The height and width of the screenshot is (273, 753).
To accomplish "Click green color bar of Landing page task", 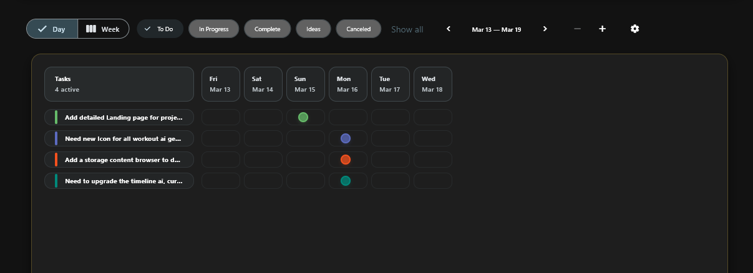I will pos(56,117).
